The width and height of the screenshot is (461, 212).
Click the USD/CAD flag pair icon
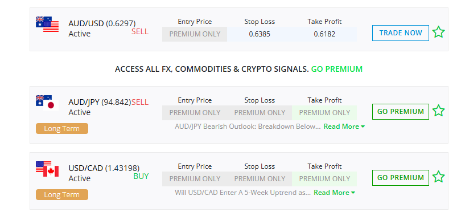pyautogui.click(x=47, y=169)
